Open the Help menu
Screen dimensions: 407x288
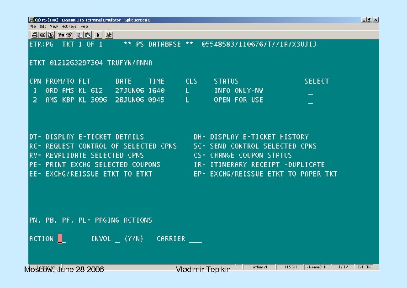(x=84, y=27)
